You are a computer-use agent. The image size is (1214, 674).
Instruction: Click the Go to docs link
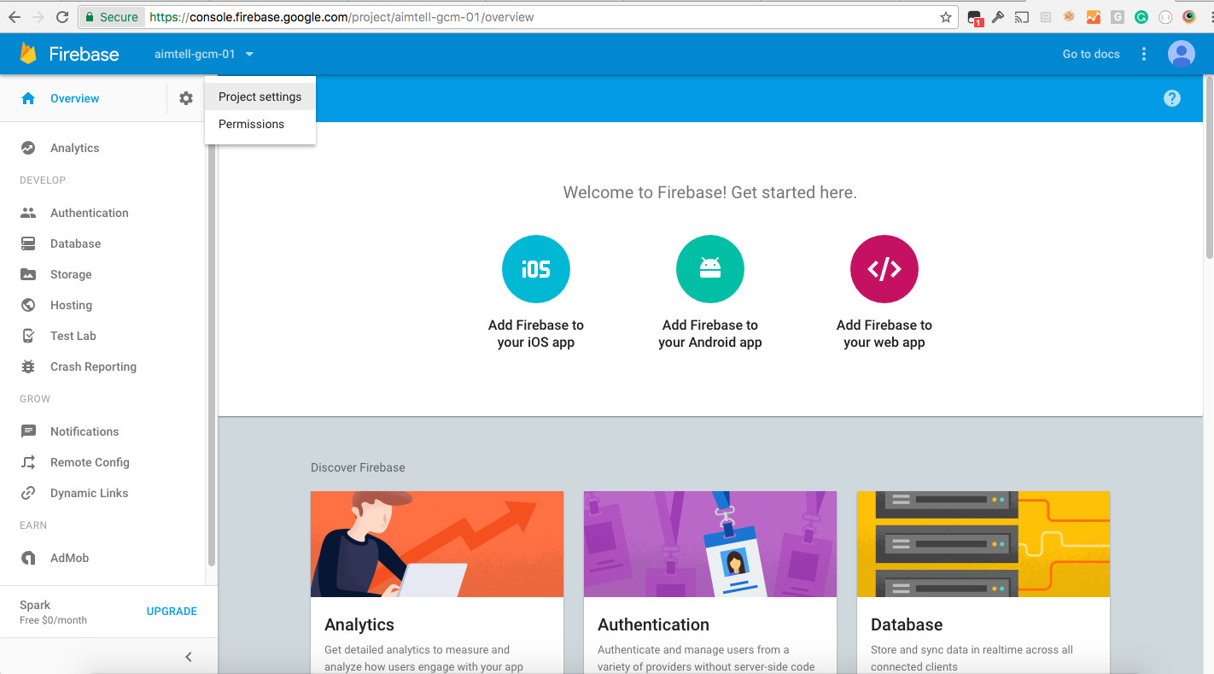pyautogui.click(x=1091, y=54)
